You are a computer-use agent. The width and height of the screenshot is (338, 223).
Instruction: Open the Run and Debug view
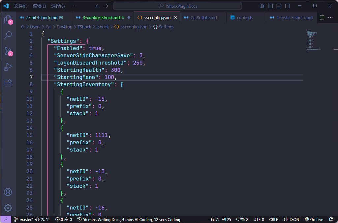[8, 67]
